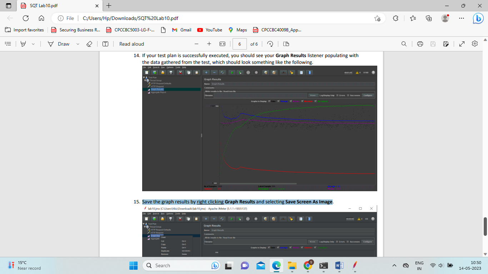Click the Configure button for results file

tap(368, 95)
